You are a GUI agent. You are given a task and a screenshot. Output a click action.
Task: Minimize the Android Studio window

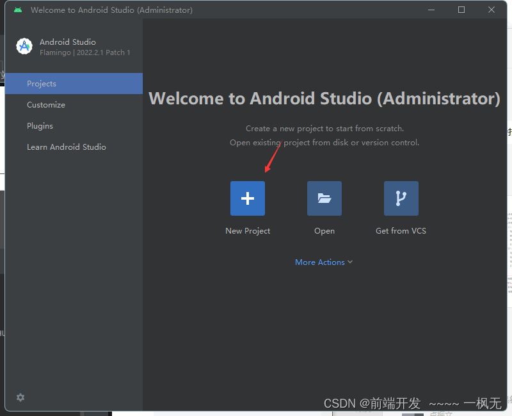coord(431,10)
